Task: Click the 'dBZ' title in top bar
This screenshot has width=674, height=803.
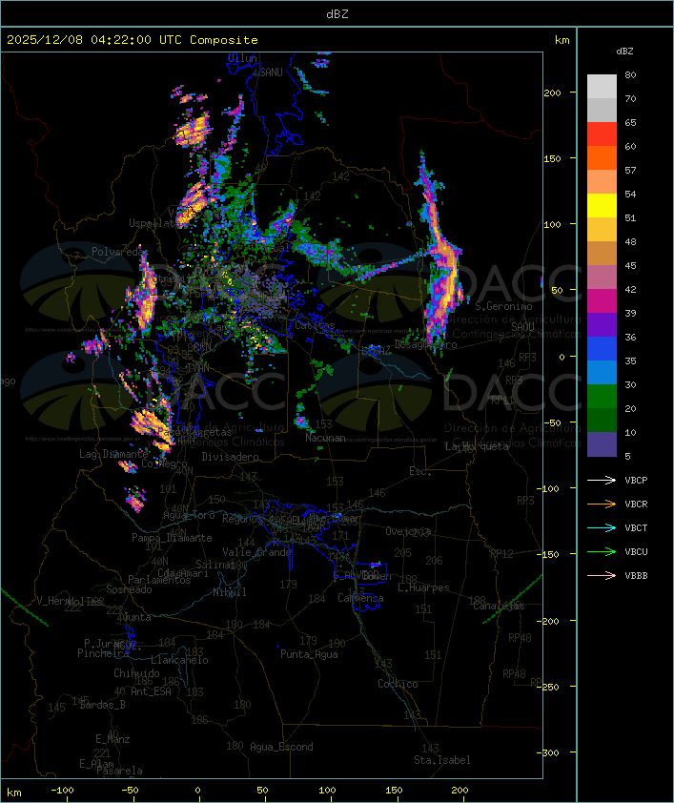Action: click(337, 13)
